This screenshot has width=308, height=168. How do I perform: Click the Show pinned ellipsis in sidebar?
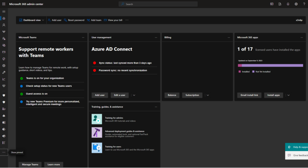4,152
